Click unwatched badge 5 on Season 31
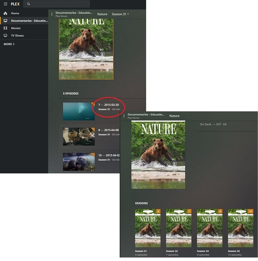The height and width of the screenshot is (261, 258). (158, 212)
